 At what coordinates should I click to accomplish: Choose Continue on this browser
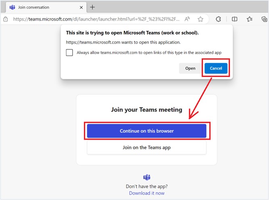pyautogui.click(x=147, y=131)
